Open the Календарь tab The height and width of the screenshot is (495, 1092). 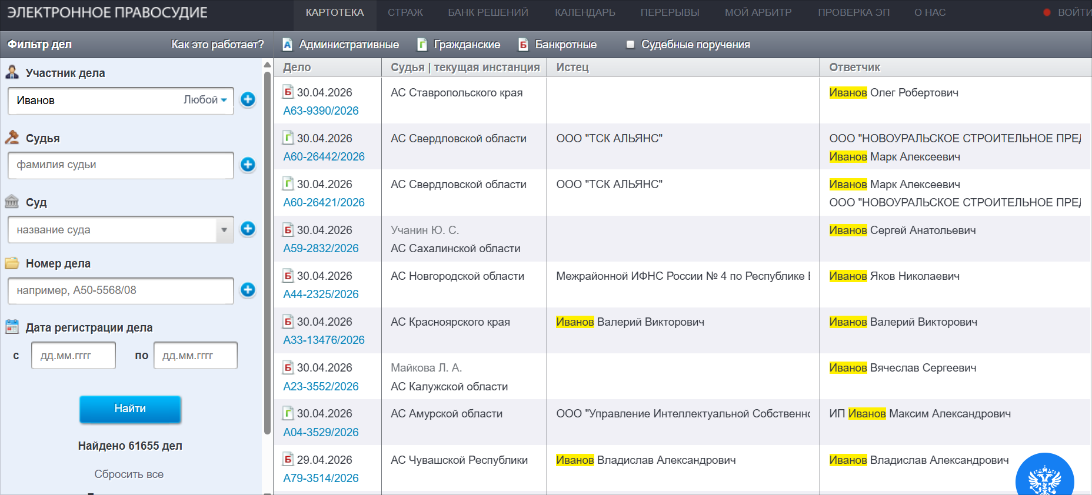(x=585, y=12)
